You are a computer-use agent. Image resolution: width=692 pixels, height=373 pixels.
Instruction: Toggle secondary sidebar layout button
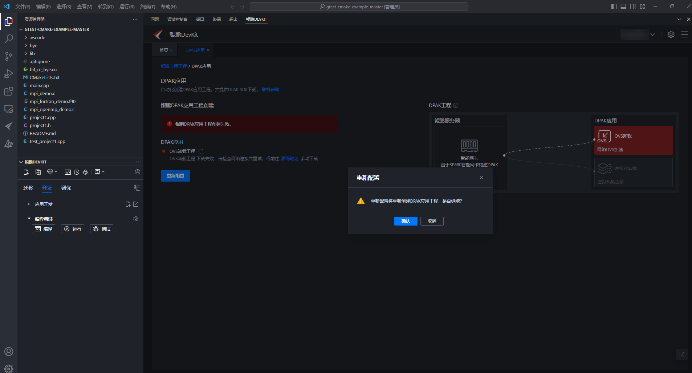pos(633,7)
